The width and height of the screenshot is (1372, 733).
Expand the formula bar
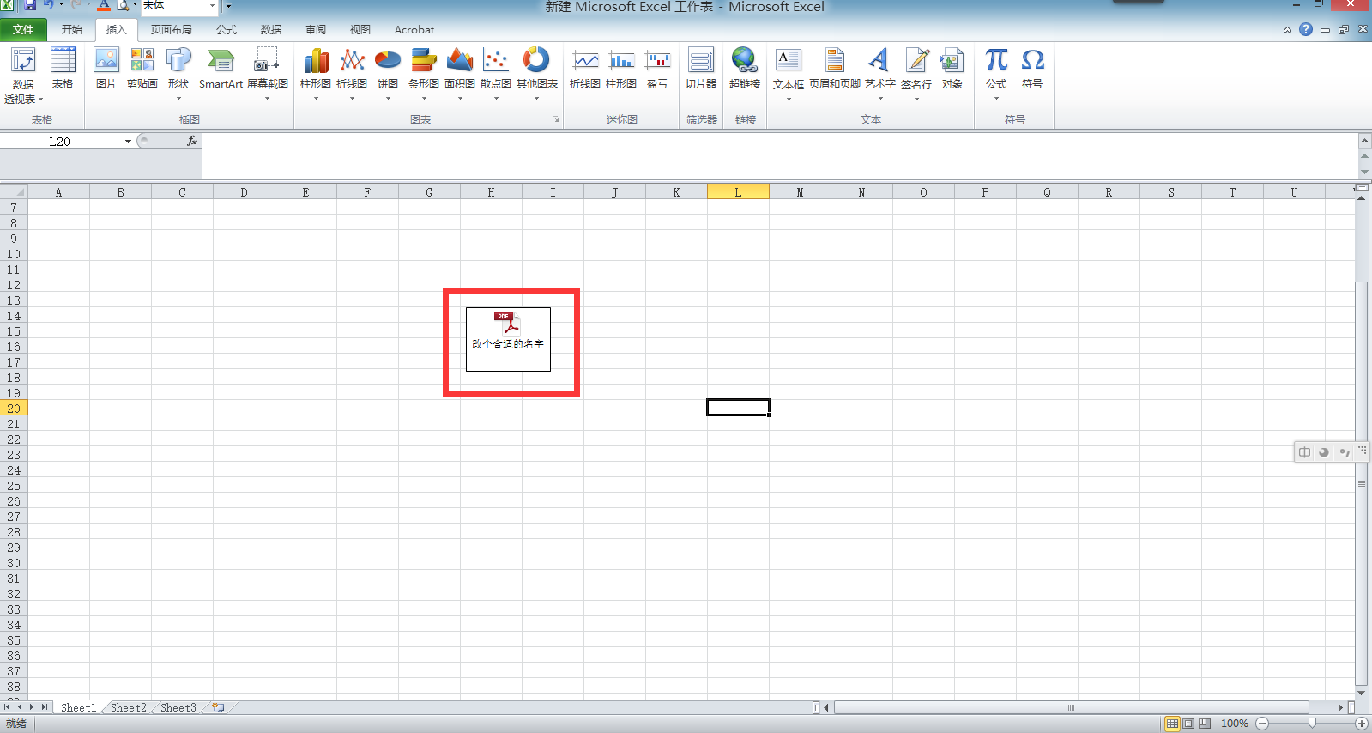click(1364, 140)
